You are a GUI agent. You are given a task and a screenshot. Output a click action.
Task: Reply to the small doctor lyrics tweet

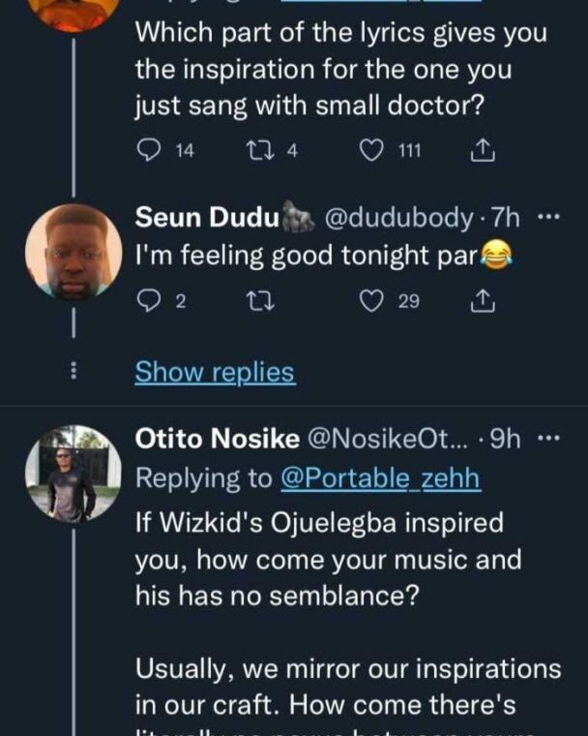(x=149, y=150)
